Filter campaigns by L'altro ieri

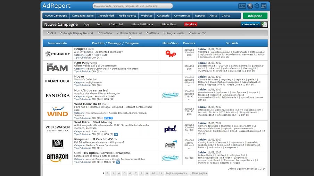116,24
